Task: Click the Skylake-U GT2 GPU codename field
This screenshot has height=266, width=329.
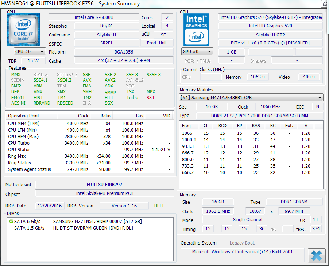Action: click(271, 35)
